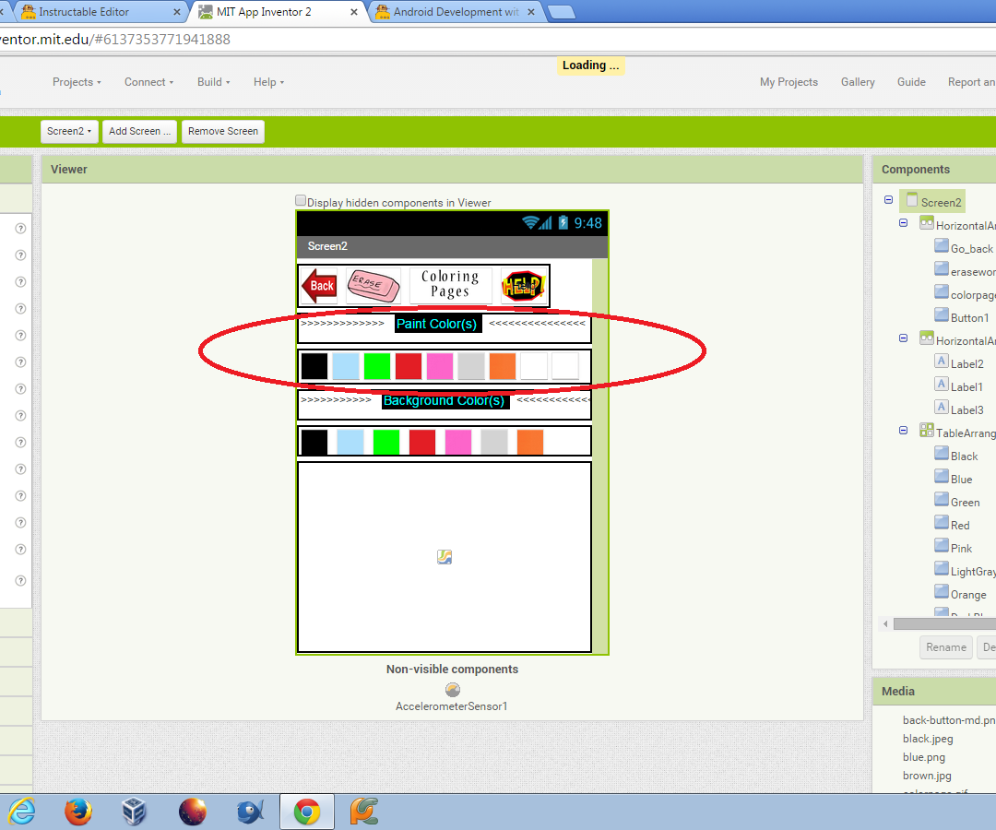Click the Screen2 icon in the Components tree
The width and height of the screenshot is (996, 830).
[911, 201]
